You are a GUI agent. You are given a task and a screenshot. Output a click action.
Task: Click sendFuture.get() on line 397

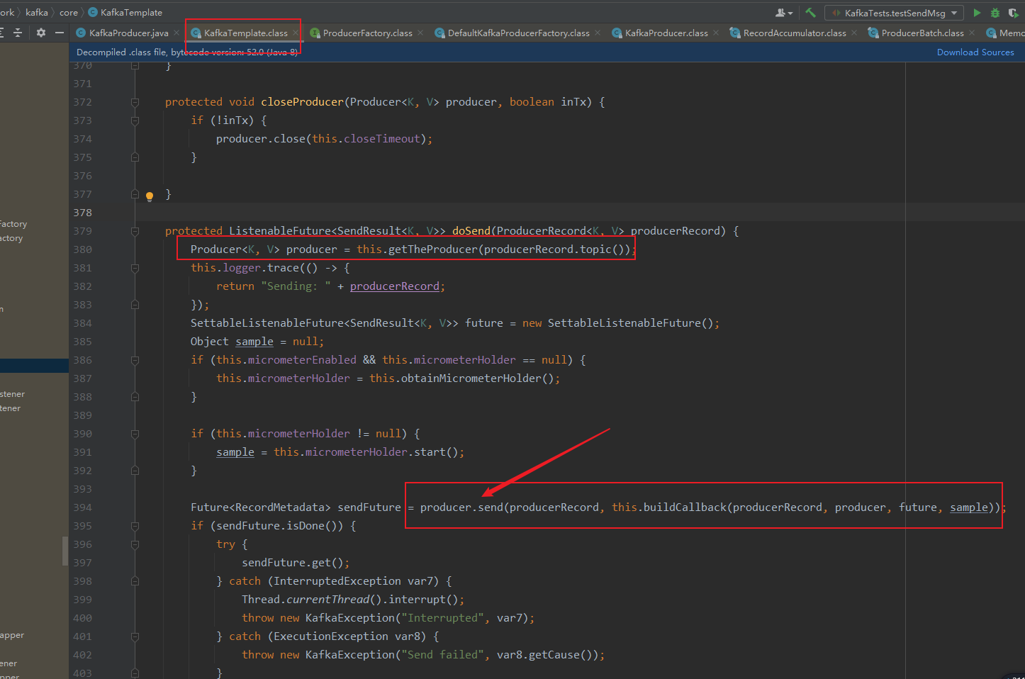[x=293, y=563]
